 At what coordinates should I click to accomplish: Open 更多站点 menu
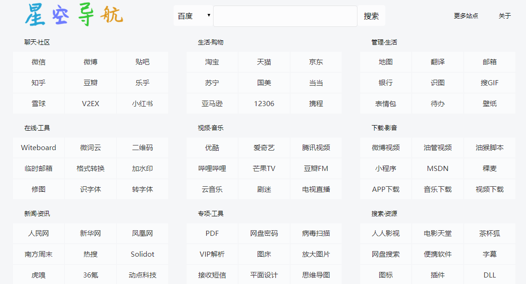(x=466, y=16)
